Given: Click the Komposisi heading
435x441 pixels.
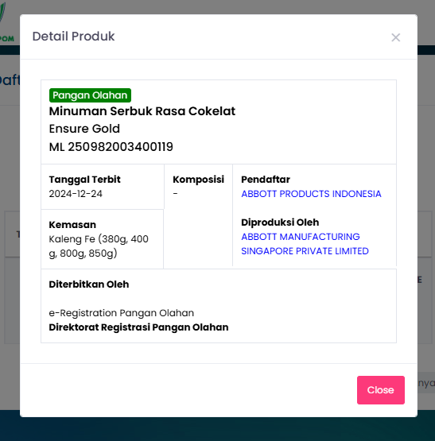Looking at the screenshot, I should tap(199, 180).
